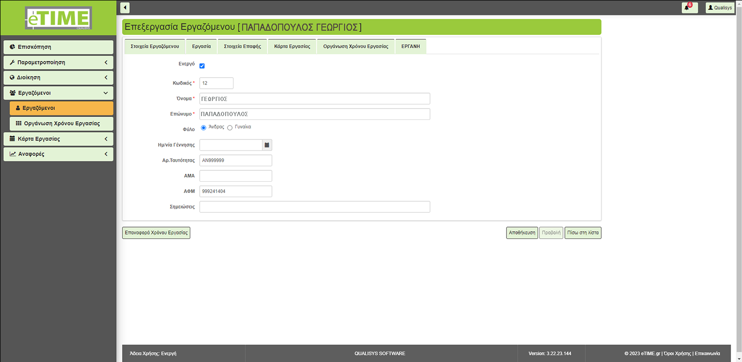
Task: Switch to Στοιχεία Εργαζόμενου tab
Action: (155, 46)
